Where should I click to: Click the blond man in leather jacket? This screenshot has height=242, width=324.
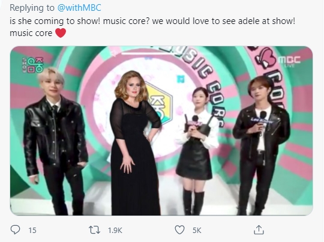click(55, 141)
